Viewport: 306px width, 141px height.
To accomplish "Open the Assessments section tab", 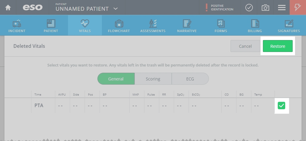I will (x=153, y=26).
